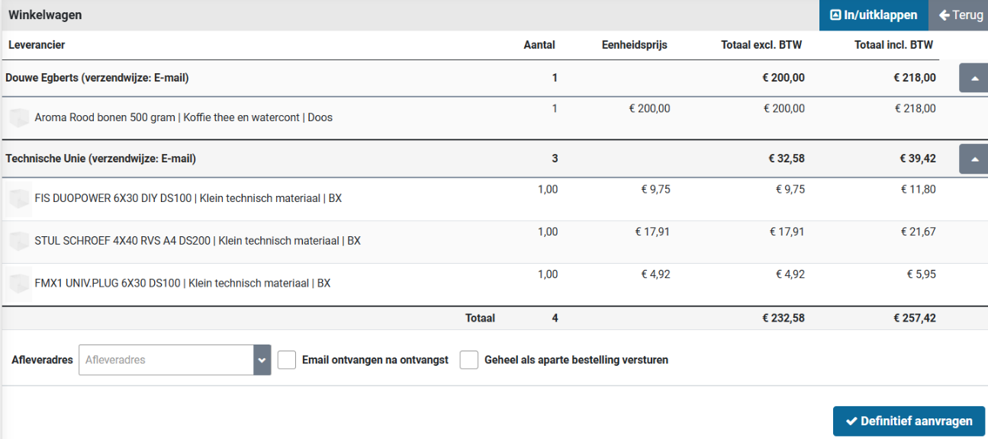Image resolution: width=988 pixels, height=439 pixels.
Task: Select the STUL SCHROEF 4X40 item text
Action: point(198,242)
